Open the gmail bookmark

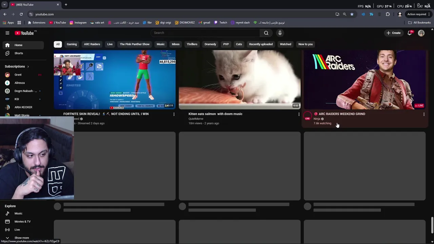tap(204, 23)
